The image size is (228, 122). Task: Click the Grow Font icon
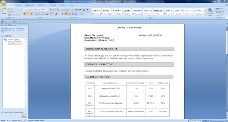[x=51, y=10]
